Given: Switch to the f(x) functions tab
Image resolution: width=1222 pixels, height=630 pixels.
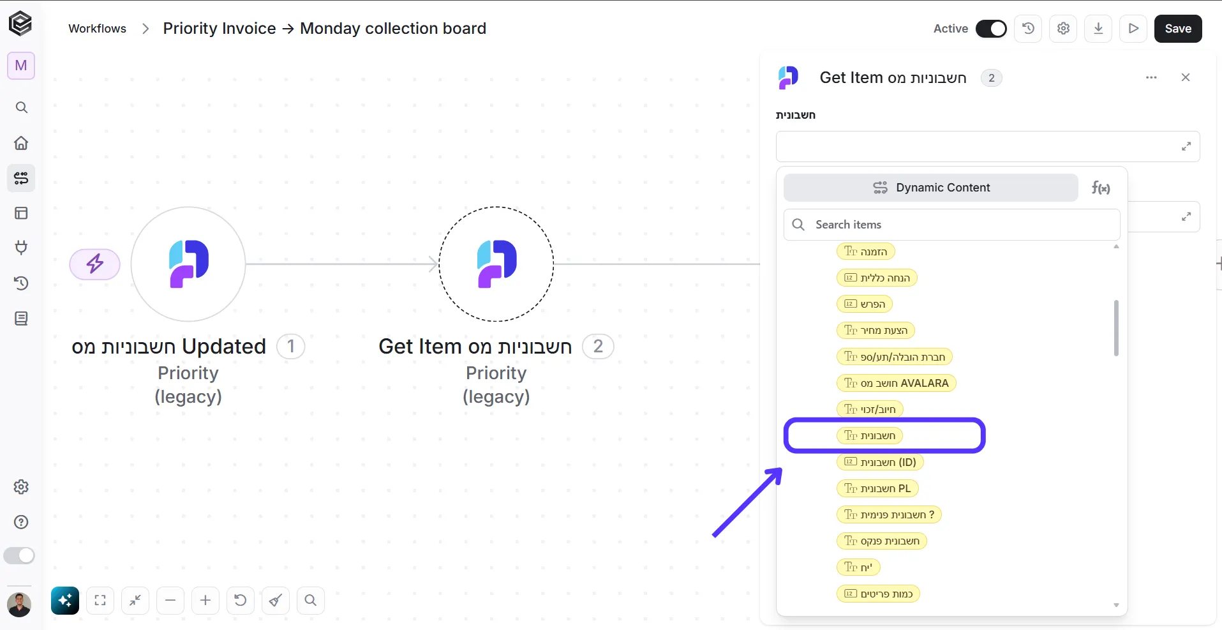Looking at the screenshot, I should (1101, 188).
